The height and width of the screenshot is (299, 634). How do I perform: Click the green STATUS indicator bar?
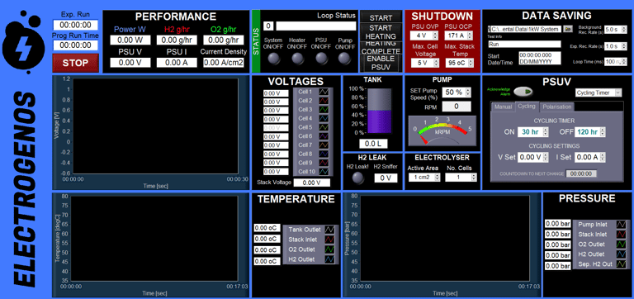pyautogui.click(x=256, y=41)
